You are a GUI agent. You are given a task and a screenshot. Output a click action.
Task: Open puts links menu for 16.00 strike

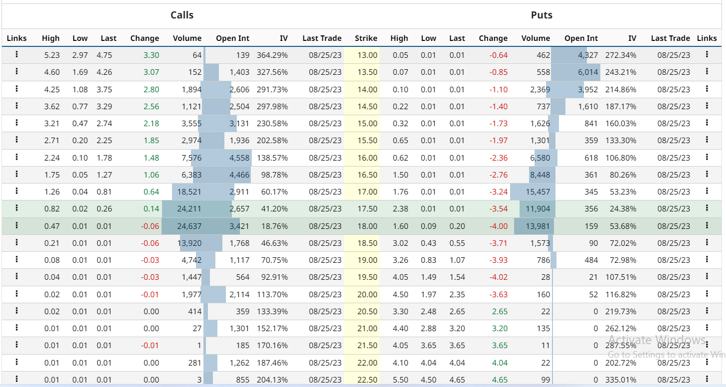coord(707,157)
